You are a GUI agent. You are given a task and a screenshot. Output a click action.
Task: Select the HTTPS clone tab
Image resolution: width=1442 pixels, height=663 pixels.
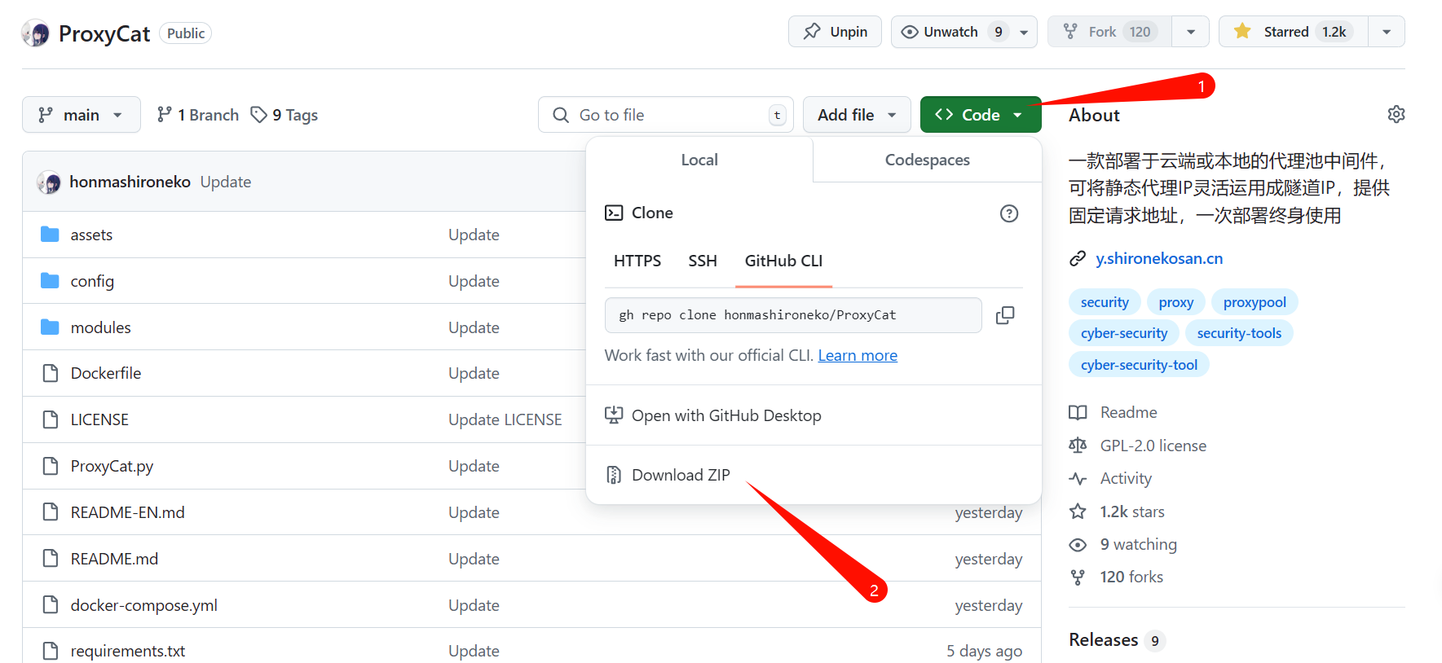tap(637, 261)
